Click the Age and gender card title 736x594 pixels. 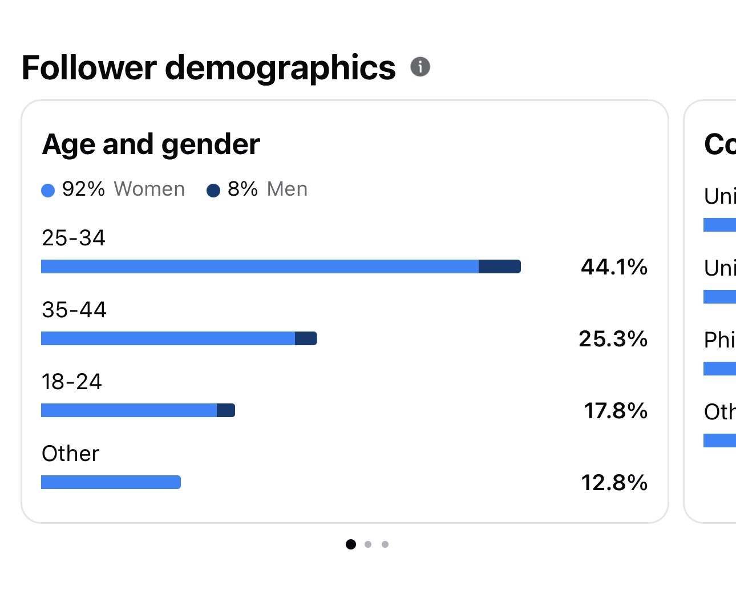tap(151, 144)
